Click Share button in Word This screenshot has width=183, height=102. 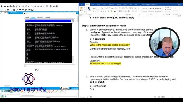point(178,5)
